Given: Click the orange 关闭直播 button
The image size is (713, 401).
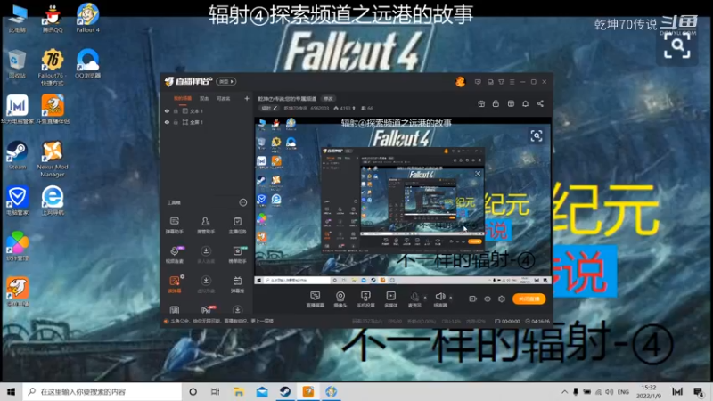Looking at the screenshot, I should pos(529,299).
